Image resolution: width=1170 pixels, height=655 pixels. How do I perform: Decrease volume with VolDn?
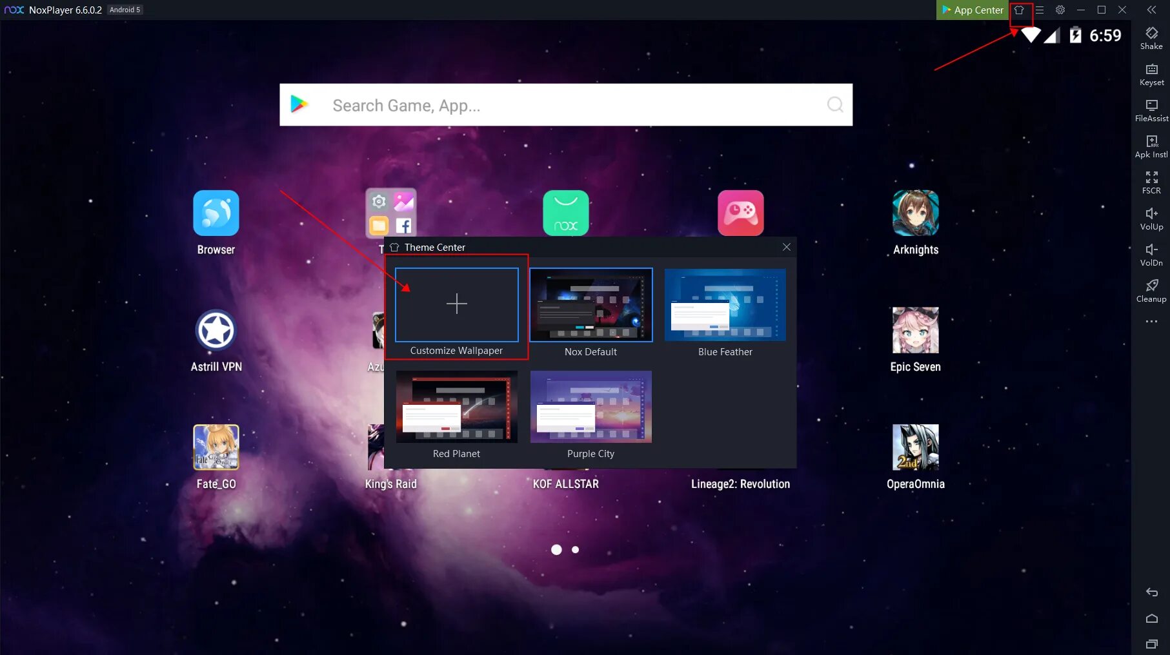pos(1151,255)
